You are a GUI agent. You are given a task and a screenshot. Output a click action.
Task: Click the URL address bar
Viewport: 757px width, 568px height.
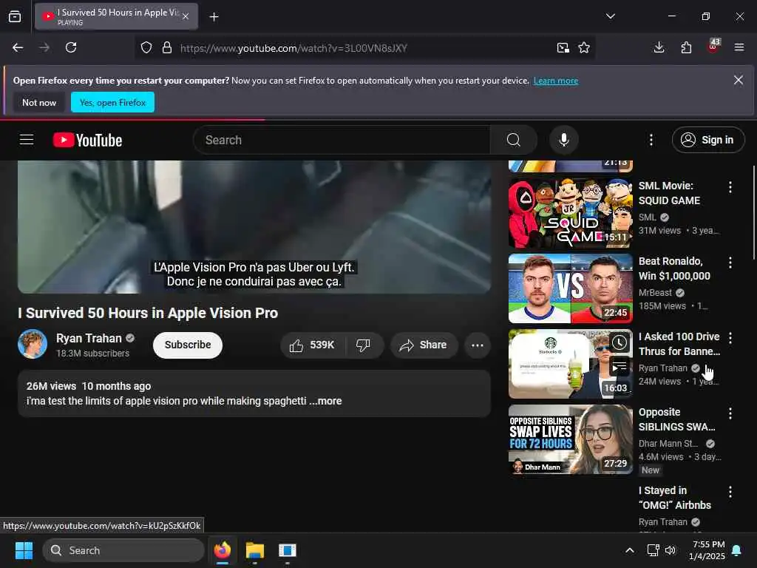click(x=364, y=48)
